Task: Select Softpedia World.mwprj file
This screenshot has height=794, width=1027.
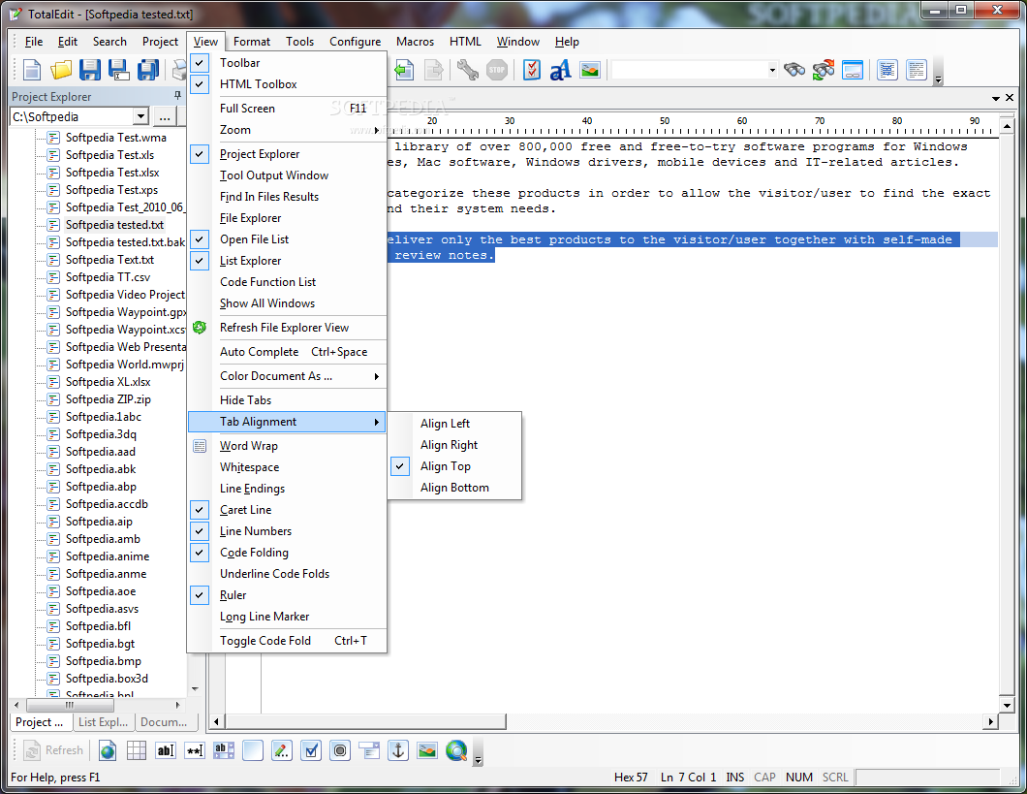Action: point(124,365)
